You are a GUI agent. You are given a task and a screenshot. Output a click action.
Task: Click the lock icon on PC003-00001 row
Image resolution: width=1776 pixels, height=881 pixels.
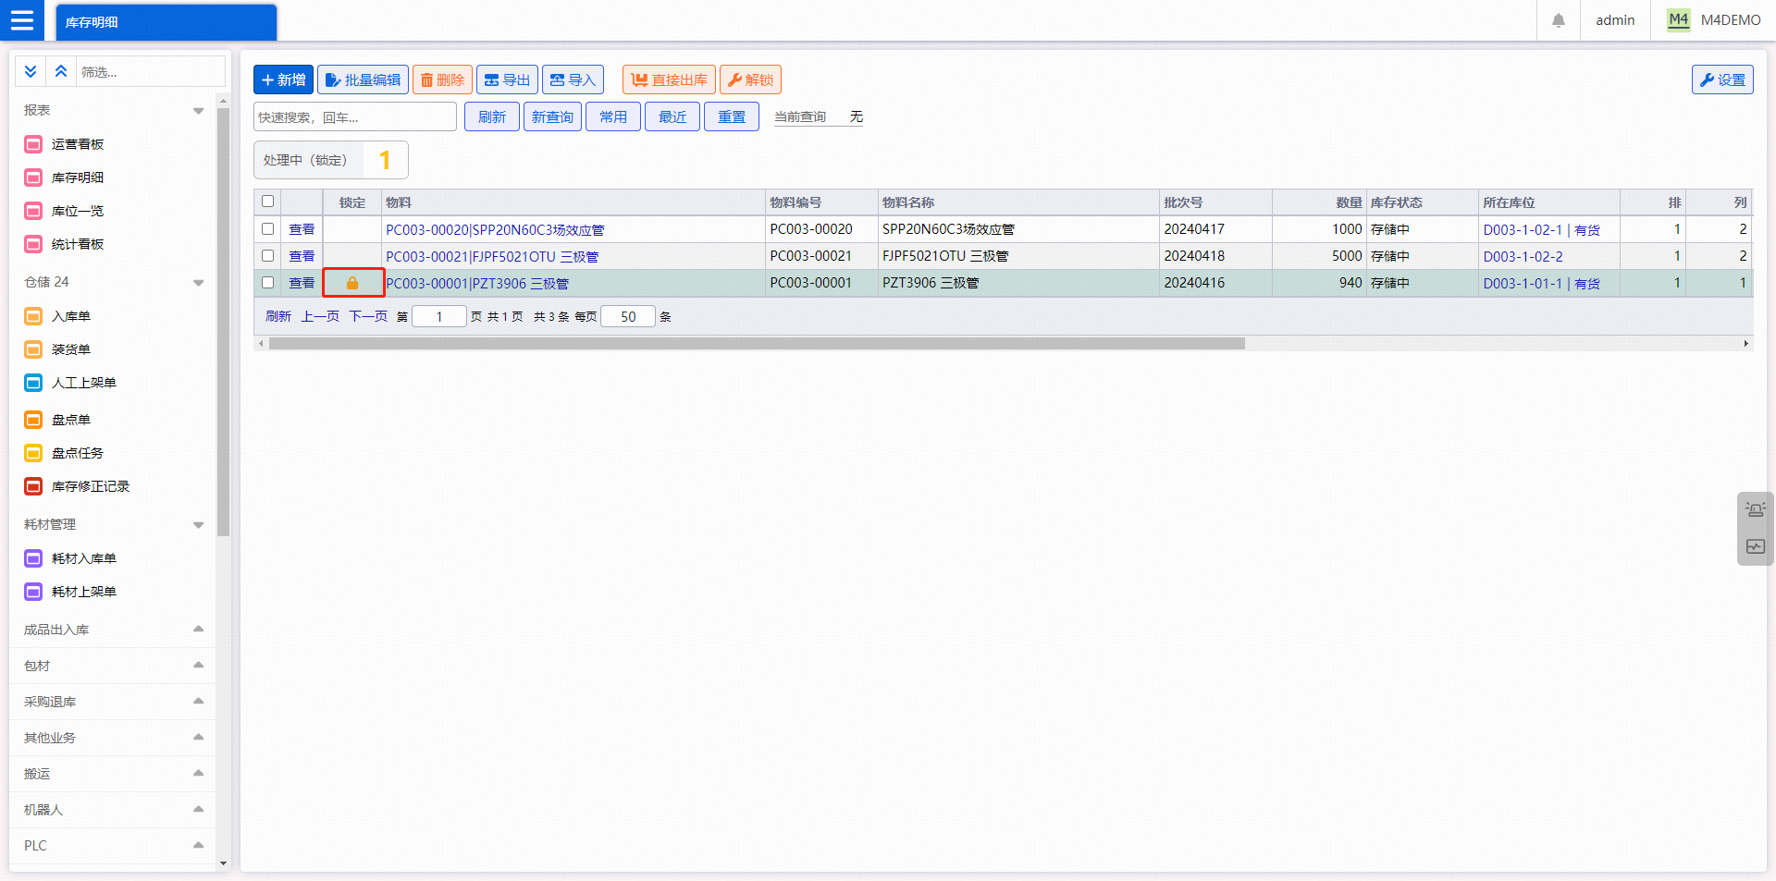352,283
